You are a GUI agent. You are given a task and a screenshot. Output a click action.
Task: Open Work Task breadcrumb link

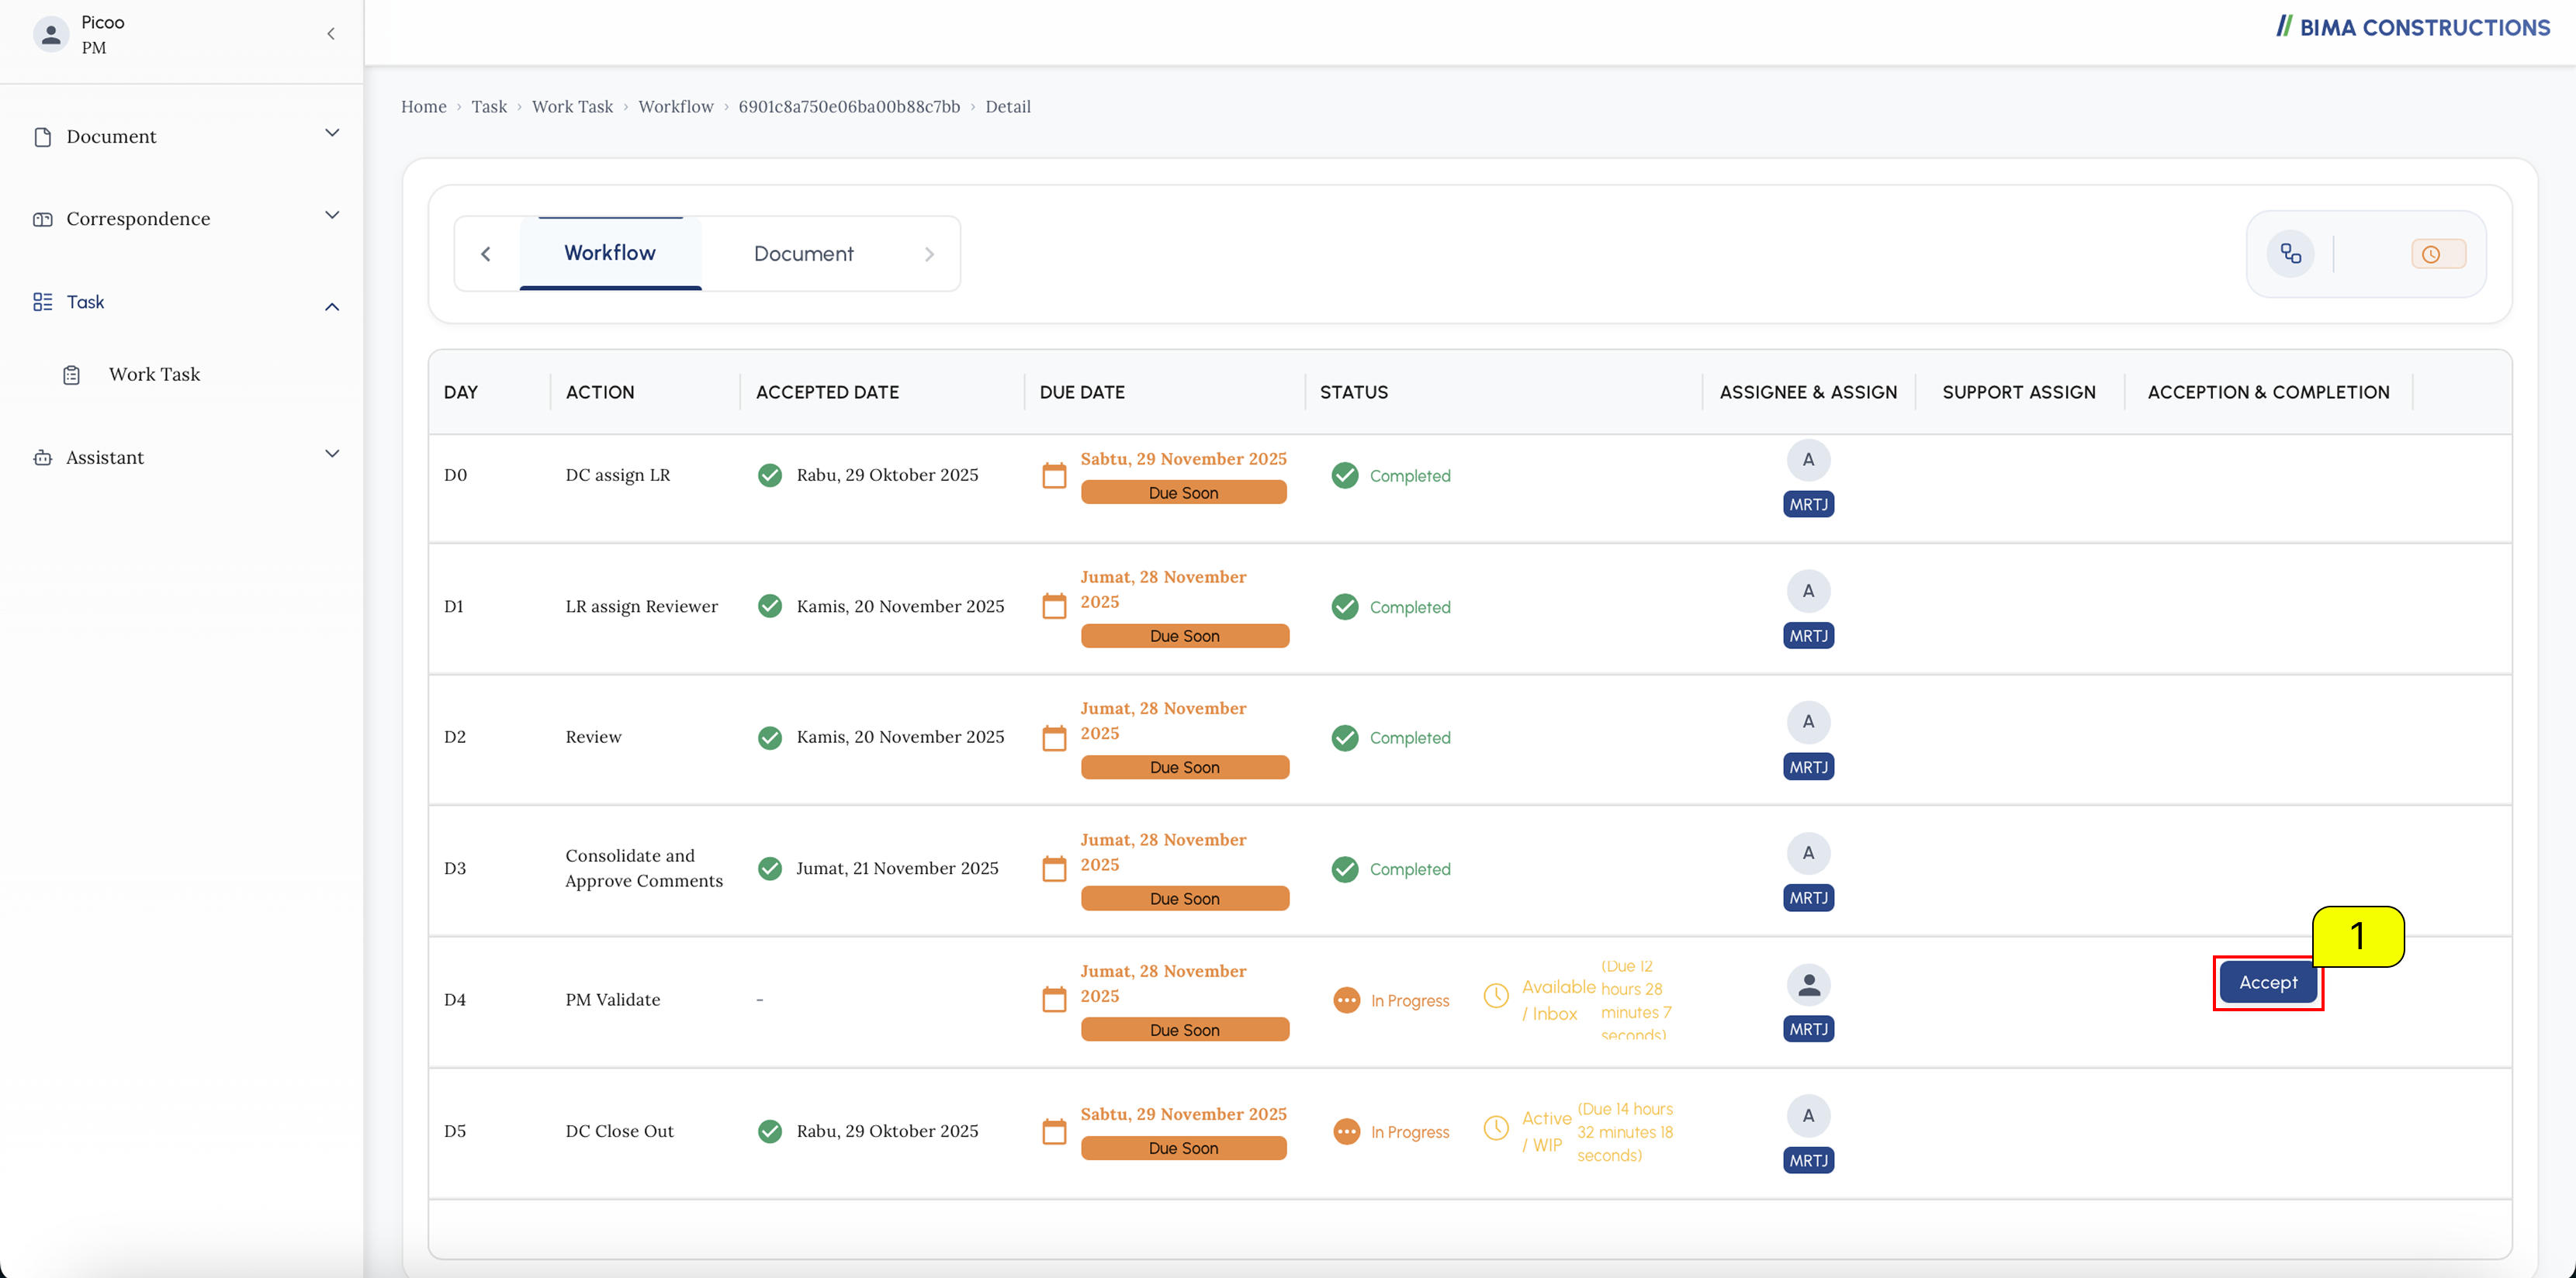point(572,106)
